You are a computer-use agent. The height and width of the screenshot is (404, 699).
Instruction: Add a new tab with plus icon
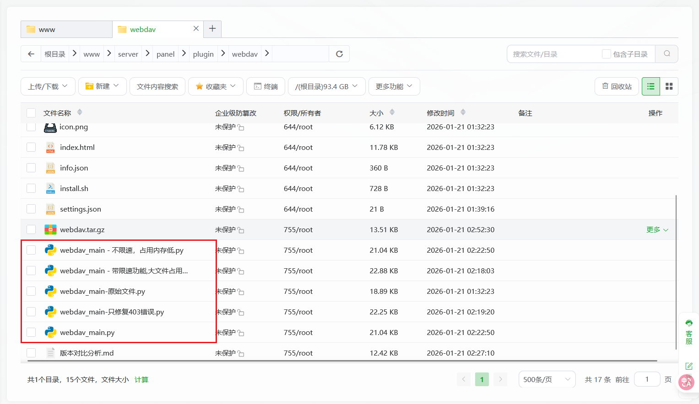(x=212, y=29)
